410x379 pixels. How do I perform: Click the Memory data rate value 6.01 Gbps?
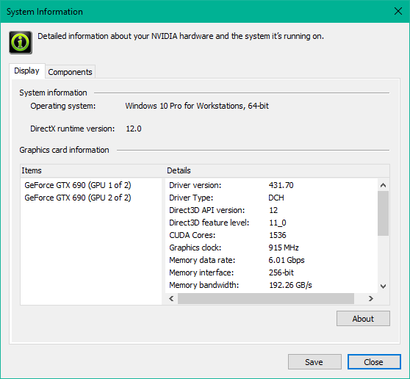287,260
